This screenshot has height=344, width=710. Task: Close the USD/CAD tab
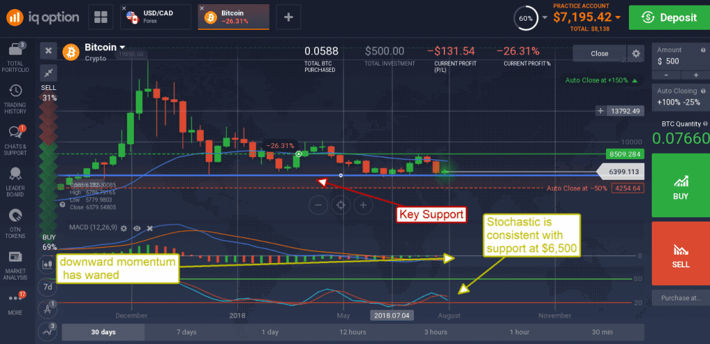pos(124,8)
